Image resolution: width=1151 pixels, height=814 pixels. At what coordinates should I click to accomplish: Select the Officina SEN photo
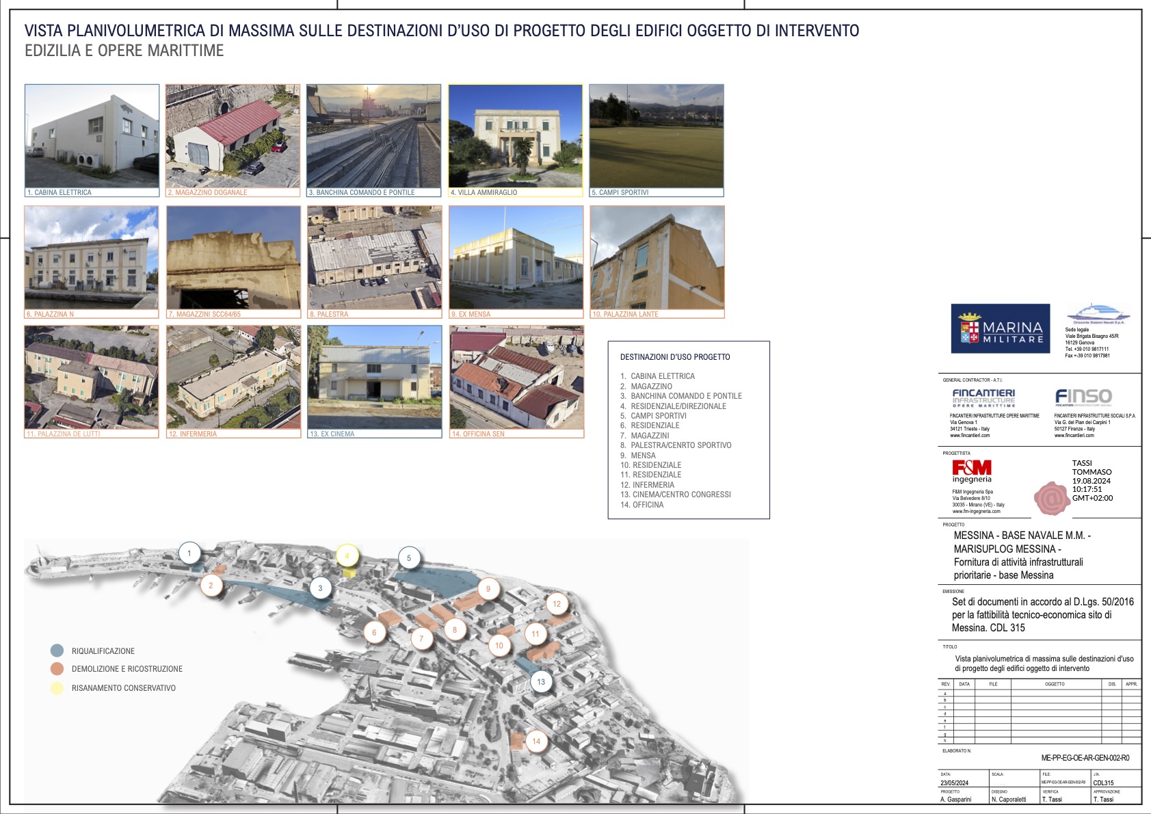point(517,378)
